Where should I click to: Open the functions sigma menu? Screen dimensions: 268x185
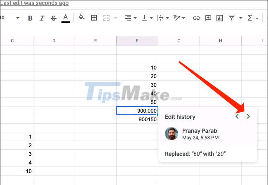tap(250, 18)
